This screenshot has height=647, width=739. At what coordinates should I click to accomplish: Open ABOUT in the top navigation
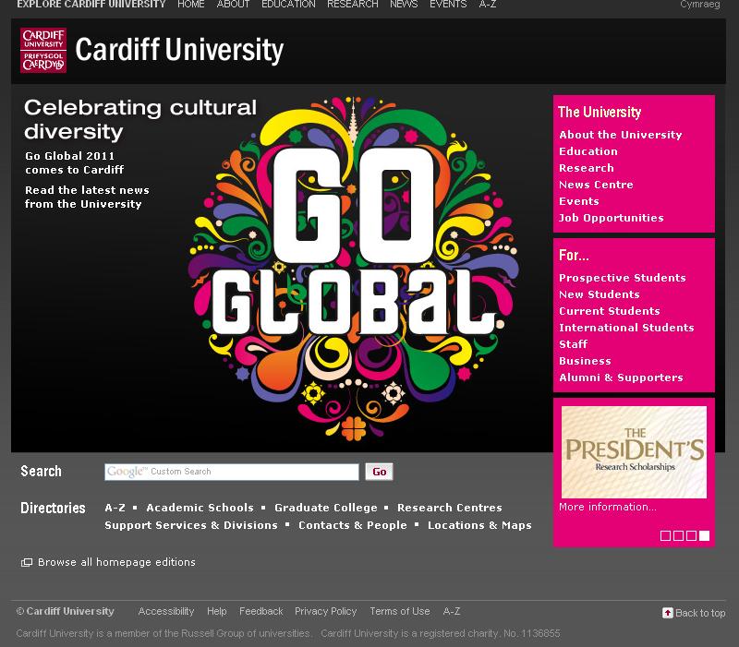coord(233,5)
